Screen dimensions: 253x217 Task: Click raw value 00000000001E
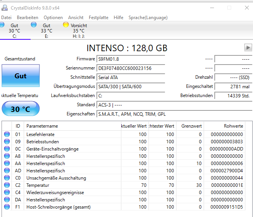pos(227,185)
